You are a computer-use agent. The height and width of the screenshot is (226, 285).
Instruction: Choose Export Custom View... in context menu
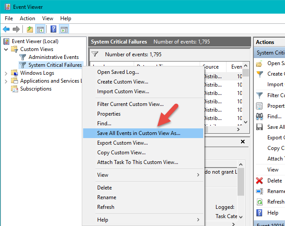143,143
